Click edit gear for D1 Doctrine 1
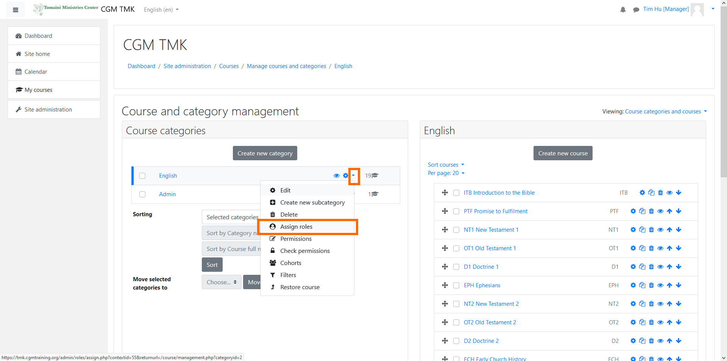Image resolution: width=727 pixels, height=361 pixels. click(633, 267)
